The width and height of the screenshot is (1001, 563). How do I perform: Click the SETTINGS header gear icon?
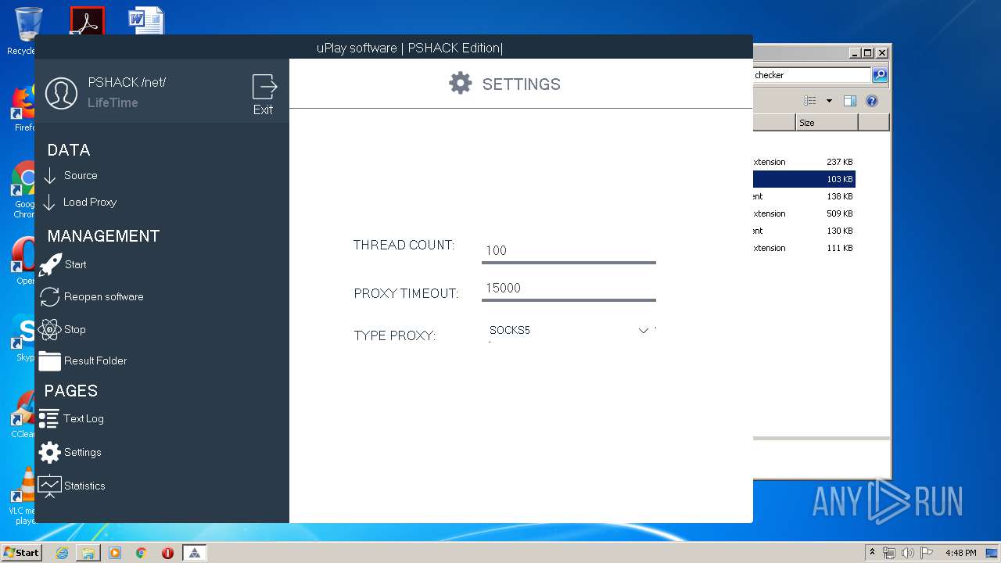pyautogui.click(x=460, y=84)
